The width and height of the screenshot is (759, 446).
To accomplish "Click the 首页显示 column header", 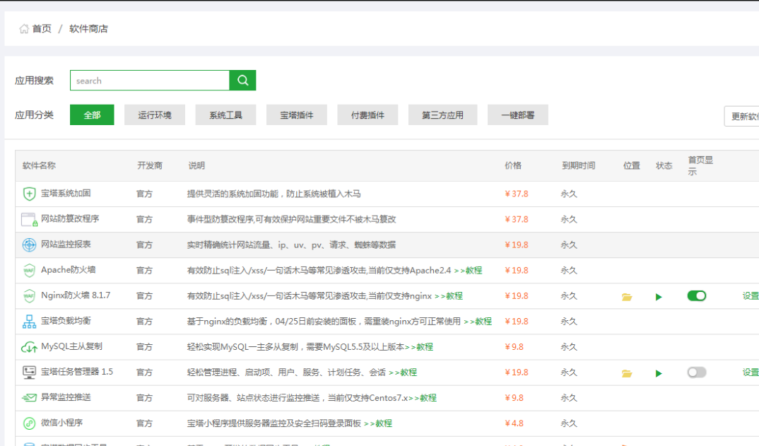I will pyautogui.click(x=700, y=165).
